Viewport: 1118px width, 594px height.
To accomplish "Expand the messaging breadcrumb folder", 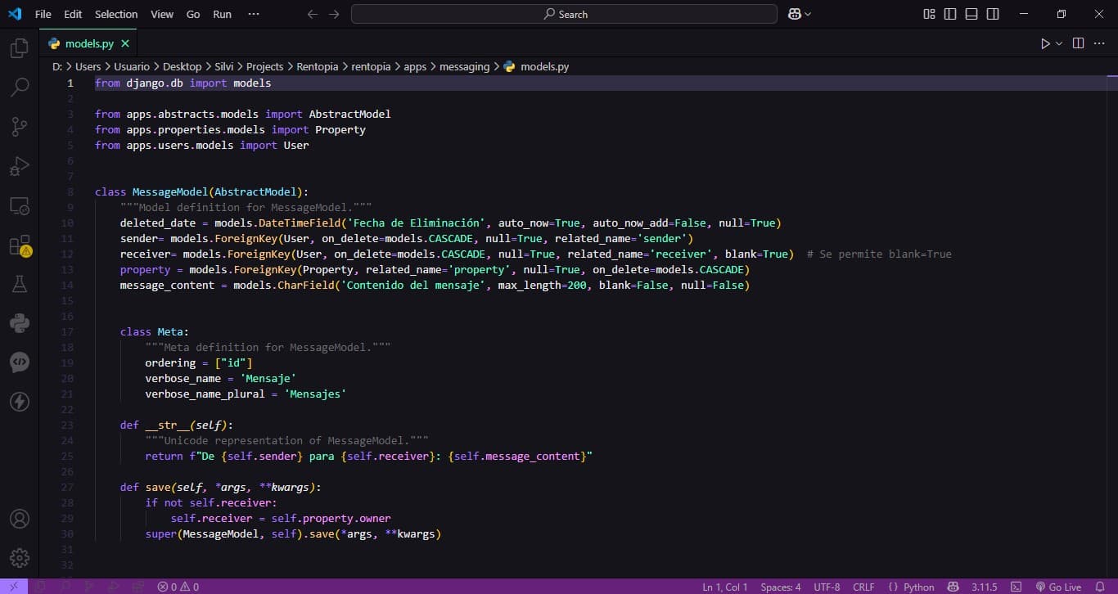I will [x=464, y=67].
